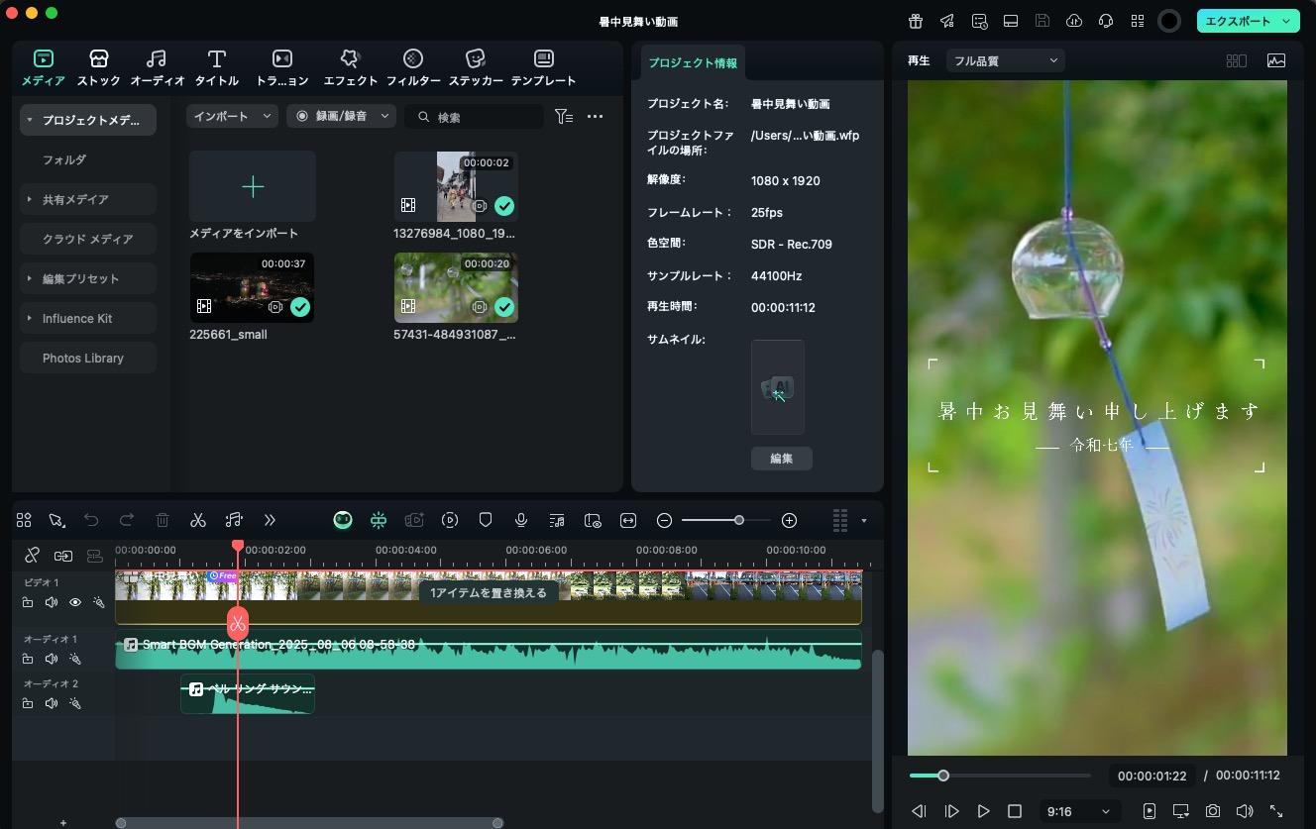Lock the ビデオ 1 track
The image size is (1316, 829).
tap(28, 602)
